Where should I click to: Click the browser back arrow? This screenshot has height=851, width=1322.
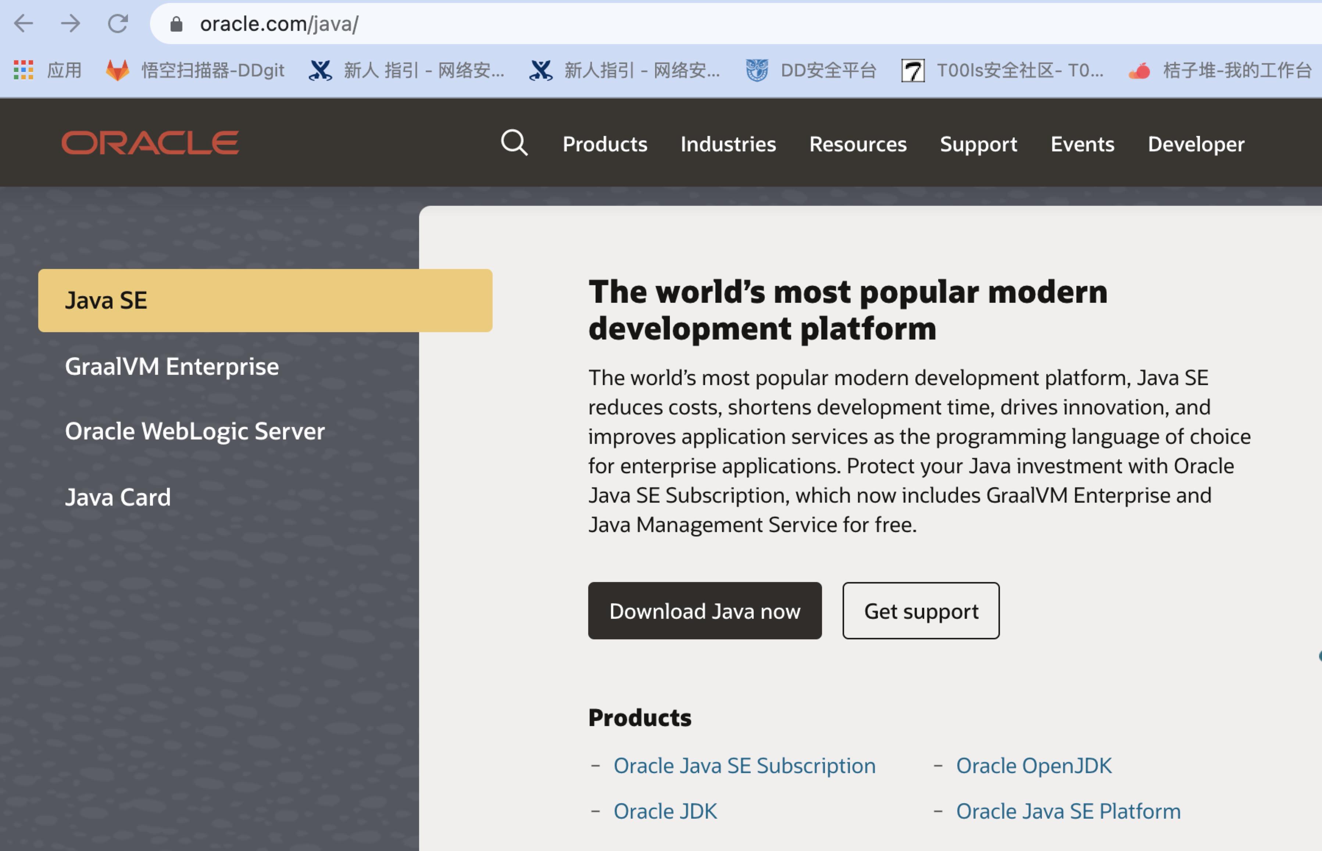tap(24, 23)
